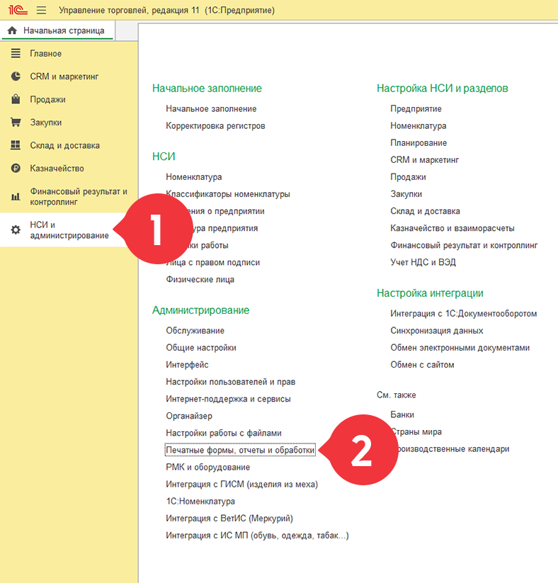Open Обмен электронными документами
This screenshot has height=583, width=558.
pos(460,348)
